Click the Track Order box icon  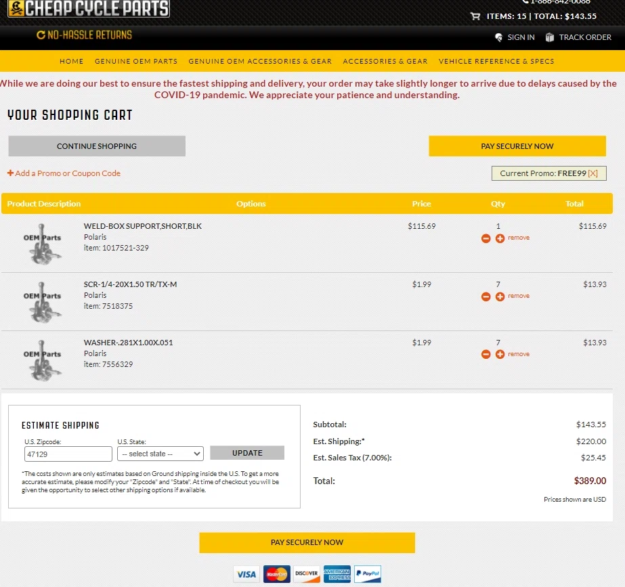[x=550, y=37]
